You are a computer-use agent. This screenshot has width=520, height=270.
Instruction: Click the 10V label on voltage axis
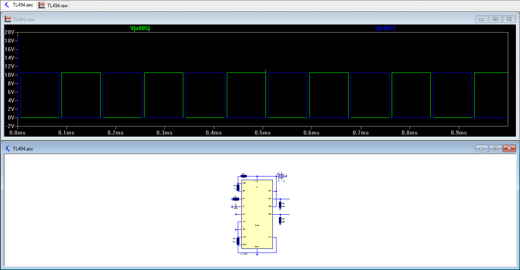tap(10, 75)
